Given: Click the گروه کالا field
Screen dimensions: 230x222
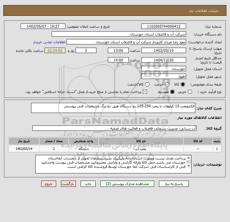Looking at the screenshot, I should click(114, 128).
